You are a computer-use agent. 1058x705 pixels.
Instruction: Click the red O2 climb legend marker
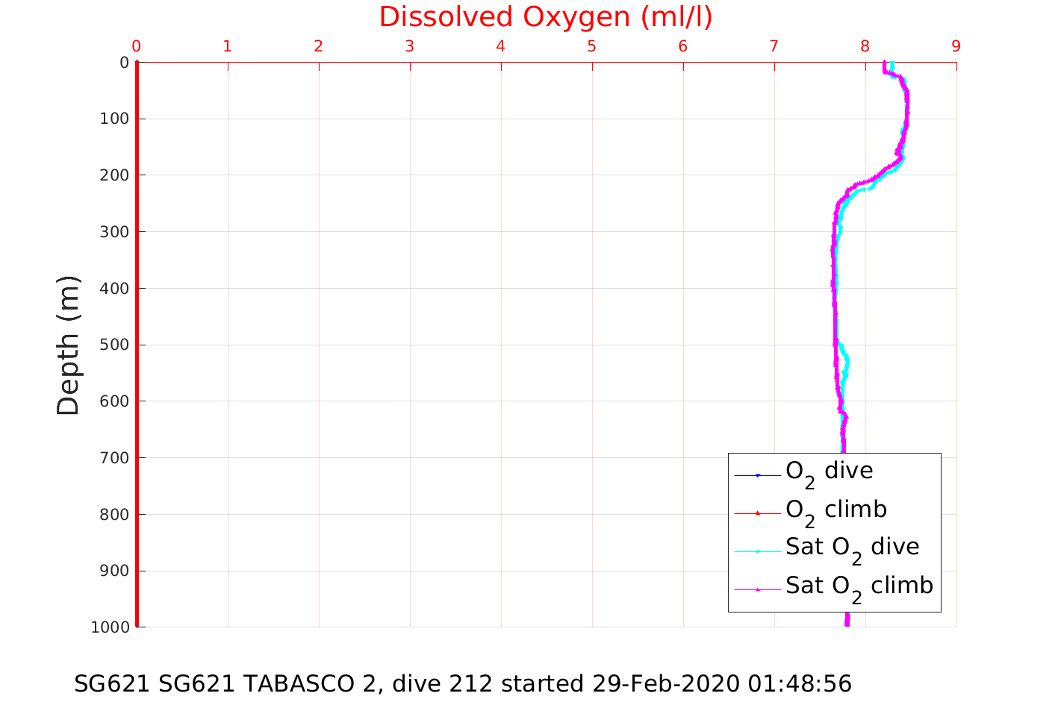click(757, 513)
